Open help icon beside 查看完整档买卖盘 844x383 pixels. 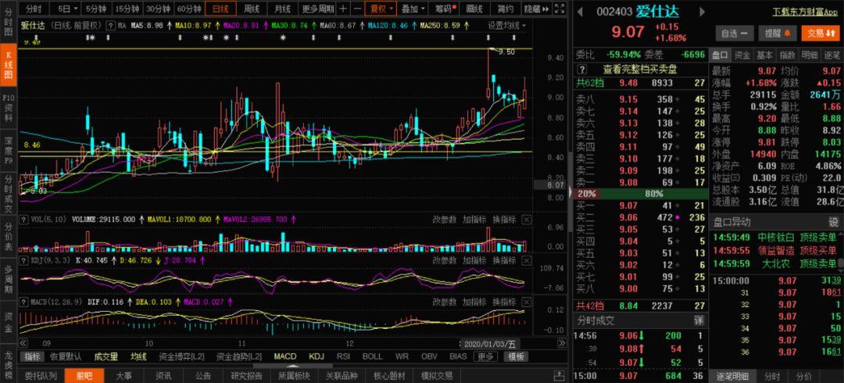(582, 70)
